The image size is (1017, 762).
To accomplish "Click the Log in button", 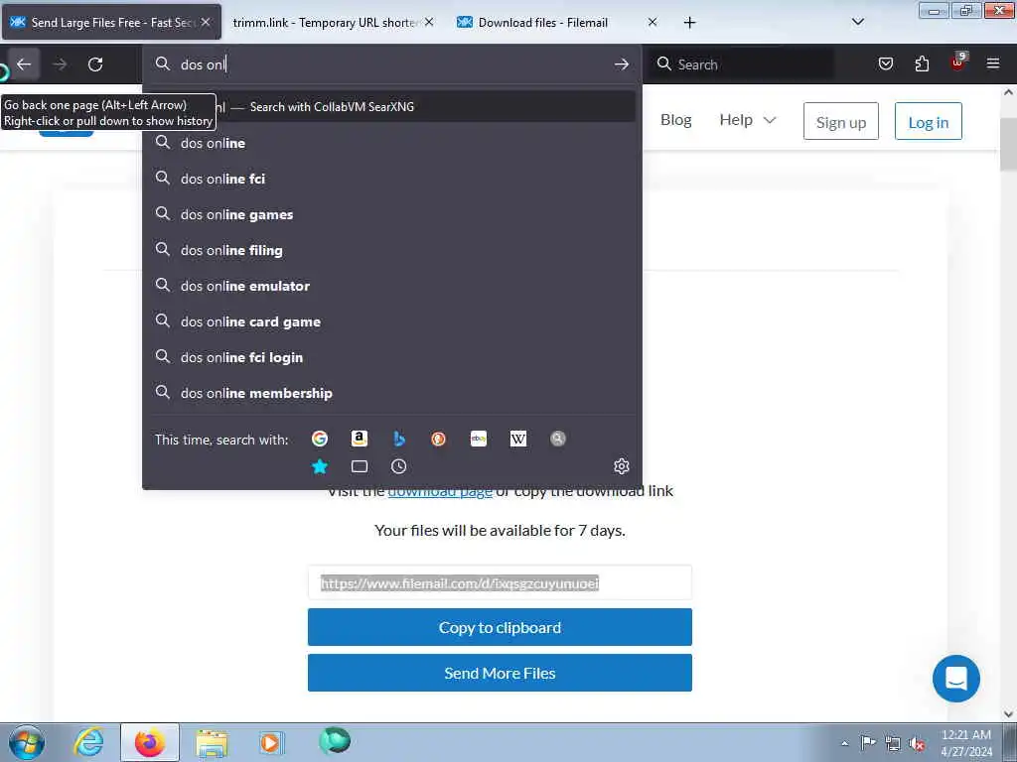I will tap(929, 121).
